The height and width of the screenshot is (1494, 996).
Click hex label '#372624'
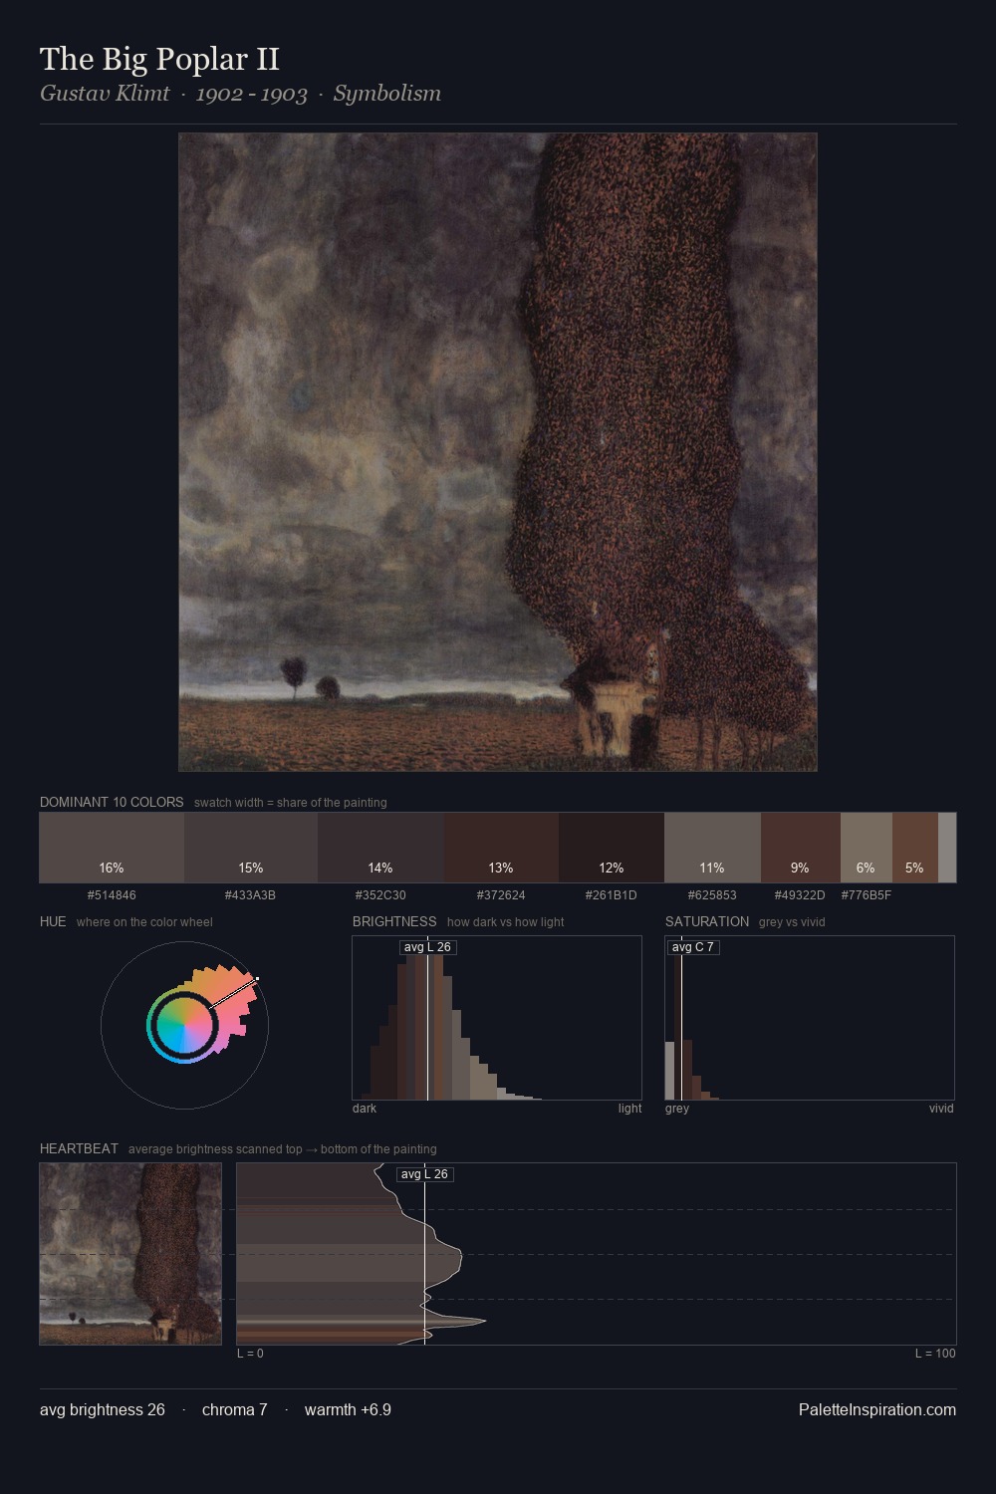coord(501,895)
